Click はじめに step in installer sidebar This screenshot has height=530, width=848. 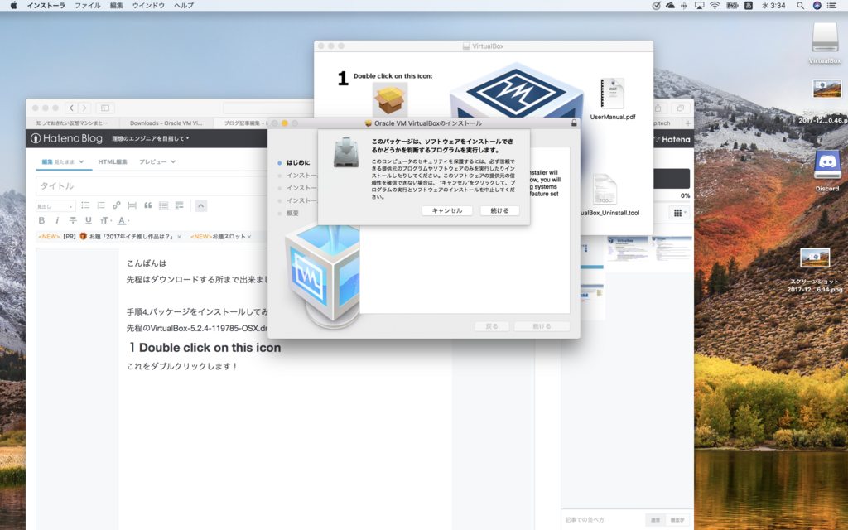(298, 163)
